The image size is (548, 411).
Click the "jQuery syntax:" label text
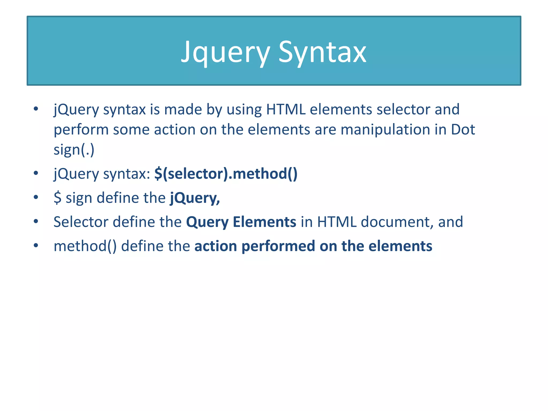coord(102,174)
